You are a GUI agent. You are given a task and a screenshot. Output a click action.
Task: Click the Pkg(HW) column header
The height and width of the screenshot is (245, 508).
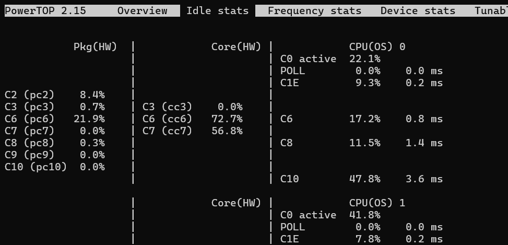tap(95, 46)
